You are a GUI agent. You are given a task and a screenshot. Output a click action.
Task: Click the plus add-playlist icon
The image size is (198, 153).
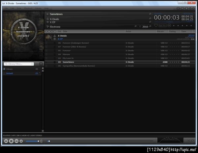(x=43, y=68)
